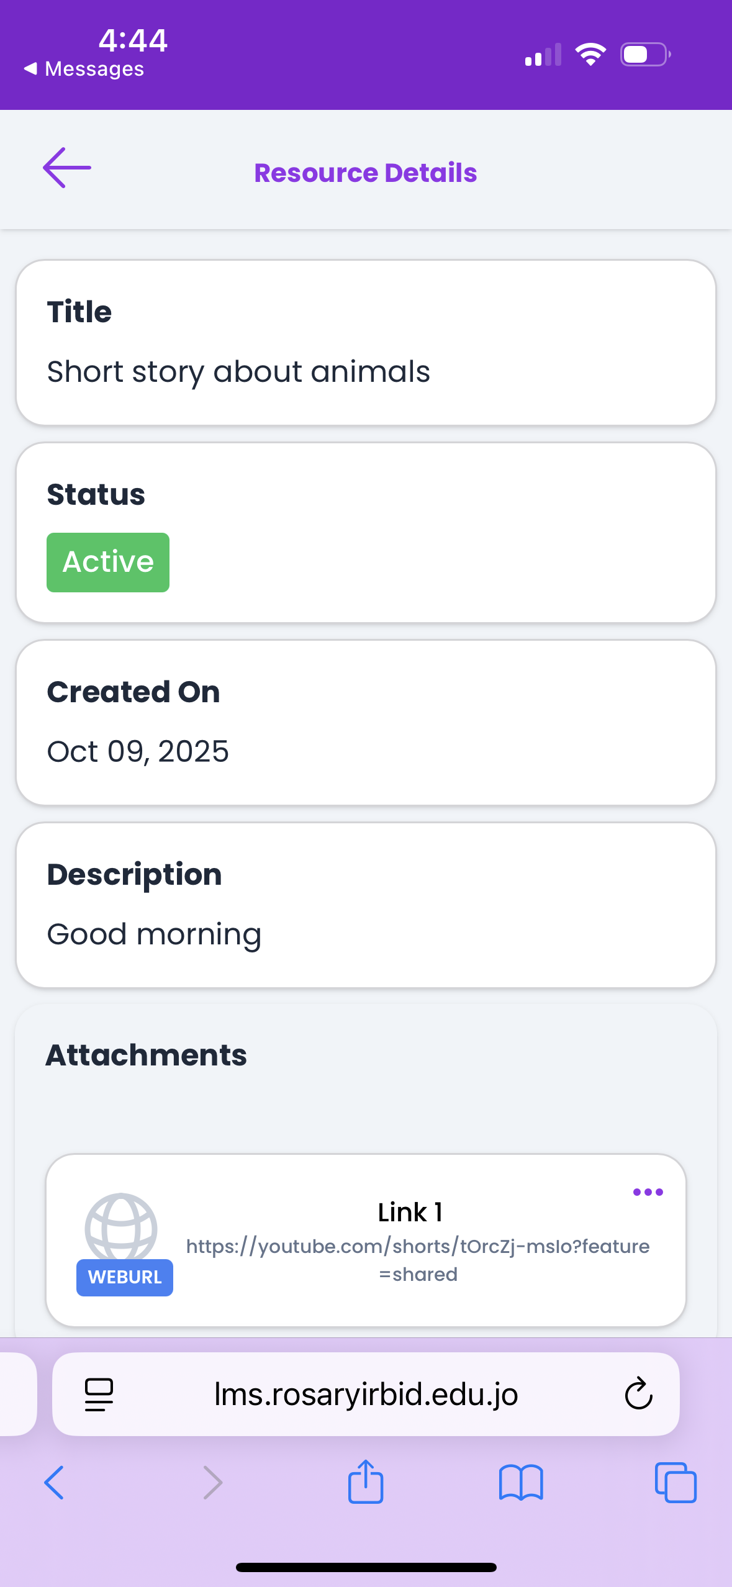
Task: Tap the Good morning description text
Action: 154,934
